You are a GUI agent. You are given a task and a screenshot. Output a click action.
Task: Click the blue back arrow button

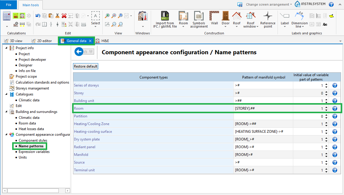(79, 52)
